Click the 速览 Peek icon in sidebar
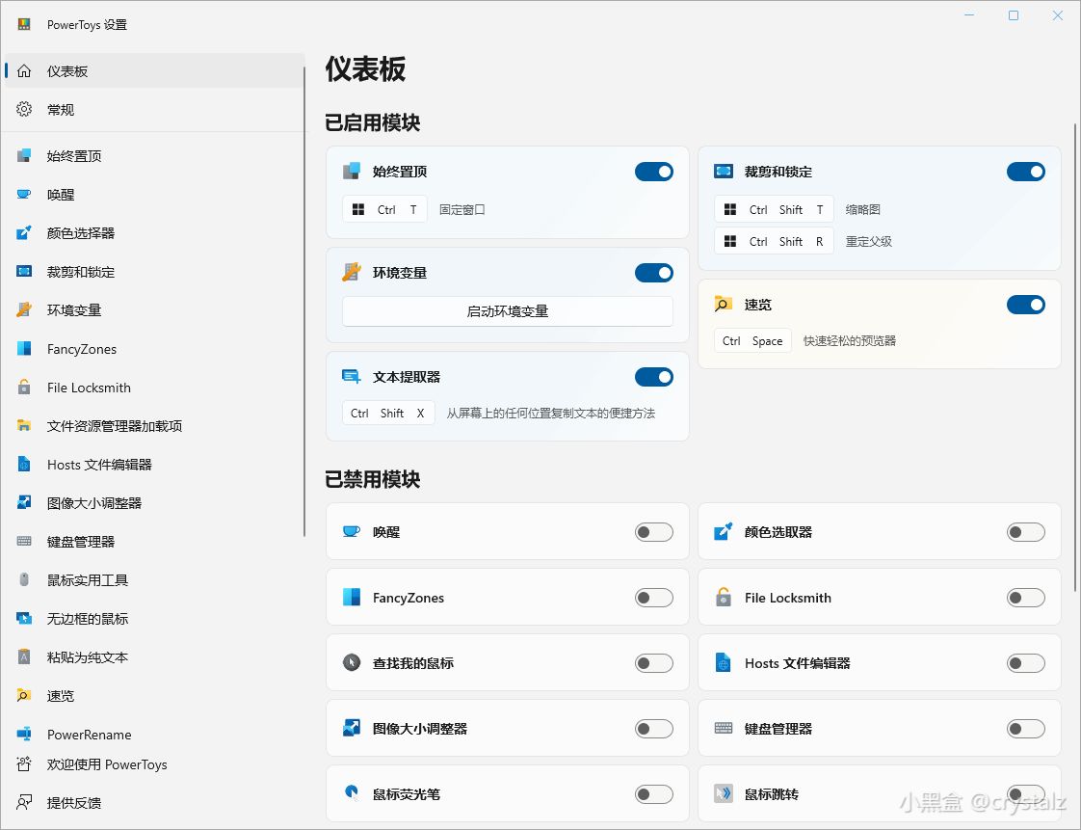 click(x=24, y=695)
